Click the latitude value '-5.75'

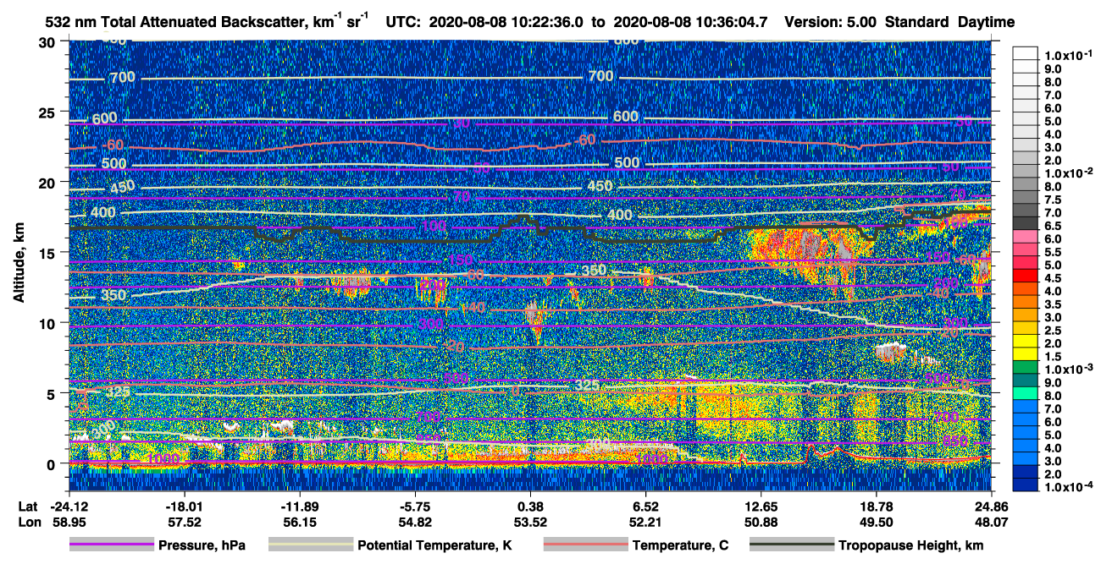(x=415, y=506)
